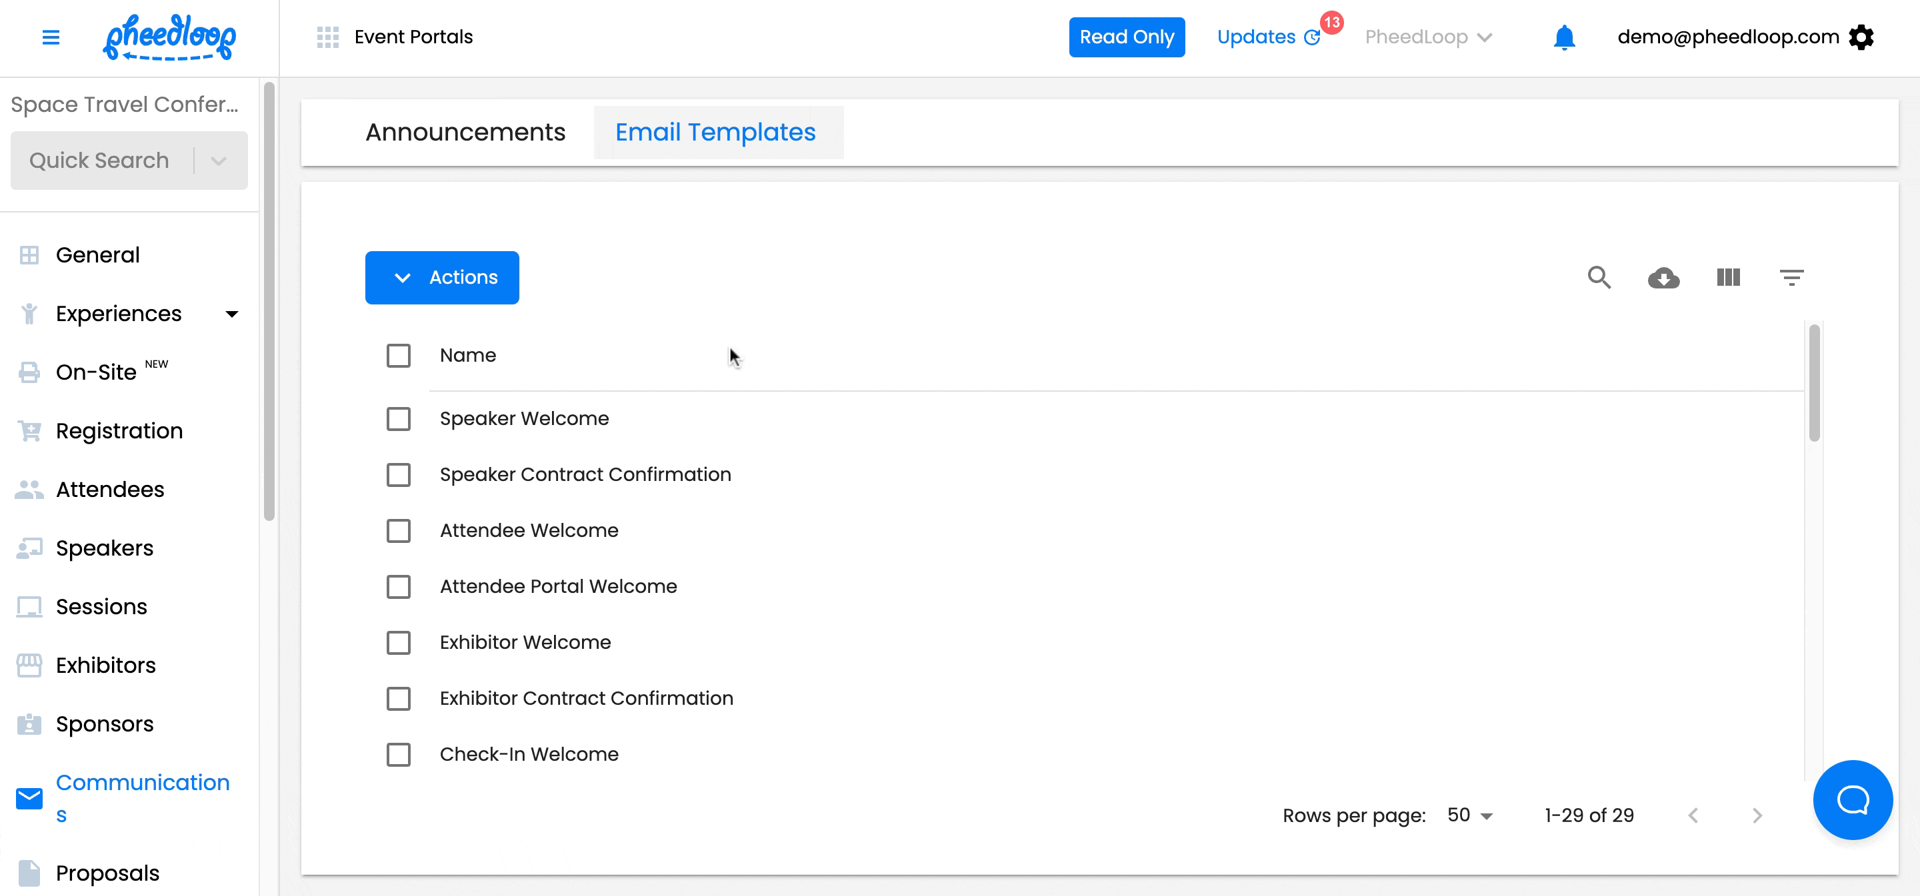Open the filter table icon

[x=1791, y=278]
